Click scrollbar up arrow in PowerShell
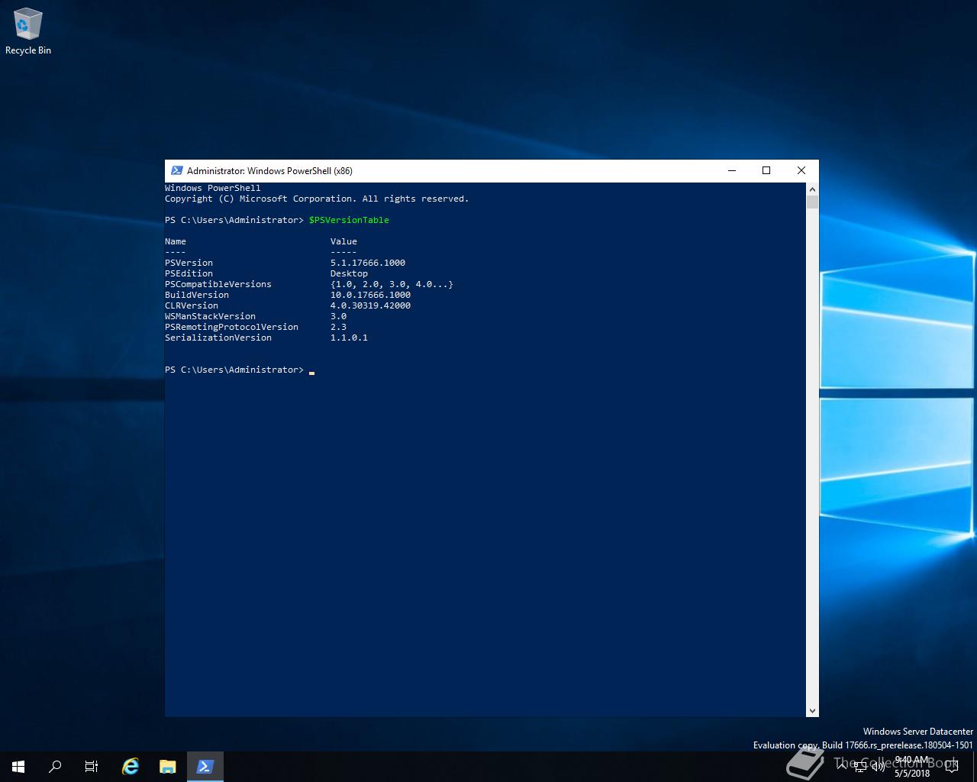Viewport: 977px width, 782px height. click(812, 189)
